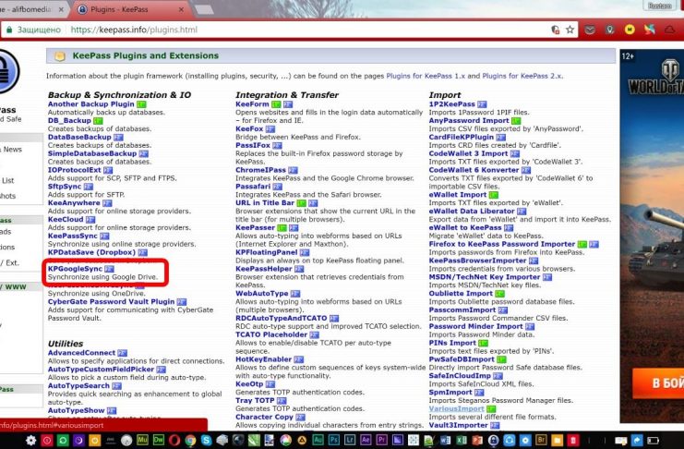Open the KPDataSave (Dropbox) link
This screenshot has height=449, width=684.
(91, 252)
